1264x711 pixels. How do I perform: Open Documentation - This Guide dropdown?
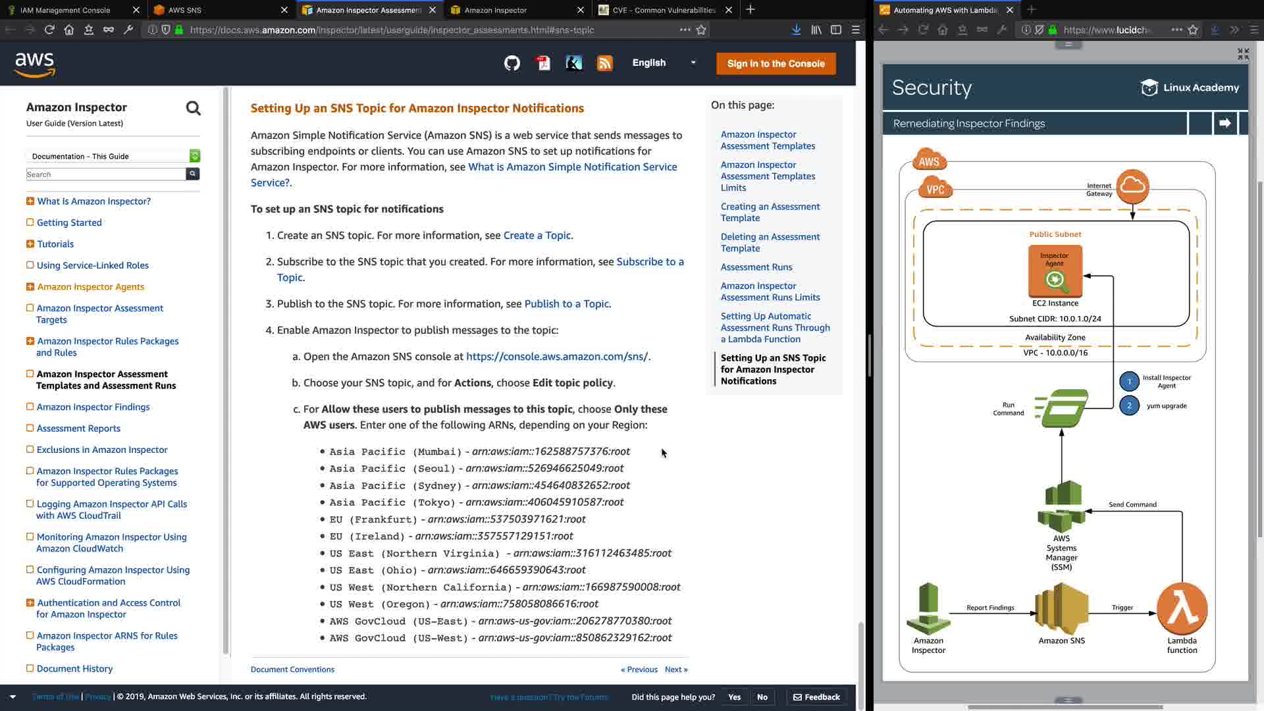pos(113,156)
